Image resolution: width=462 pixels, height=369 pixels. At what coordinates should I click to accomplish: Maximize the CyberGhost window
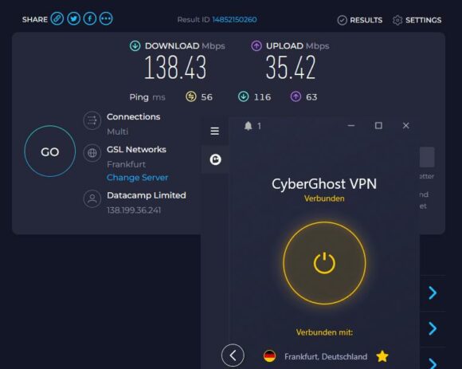click(378, 126)
